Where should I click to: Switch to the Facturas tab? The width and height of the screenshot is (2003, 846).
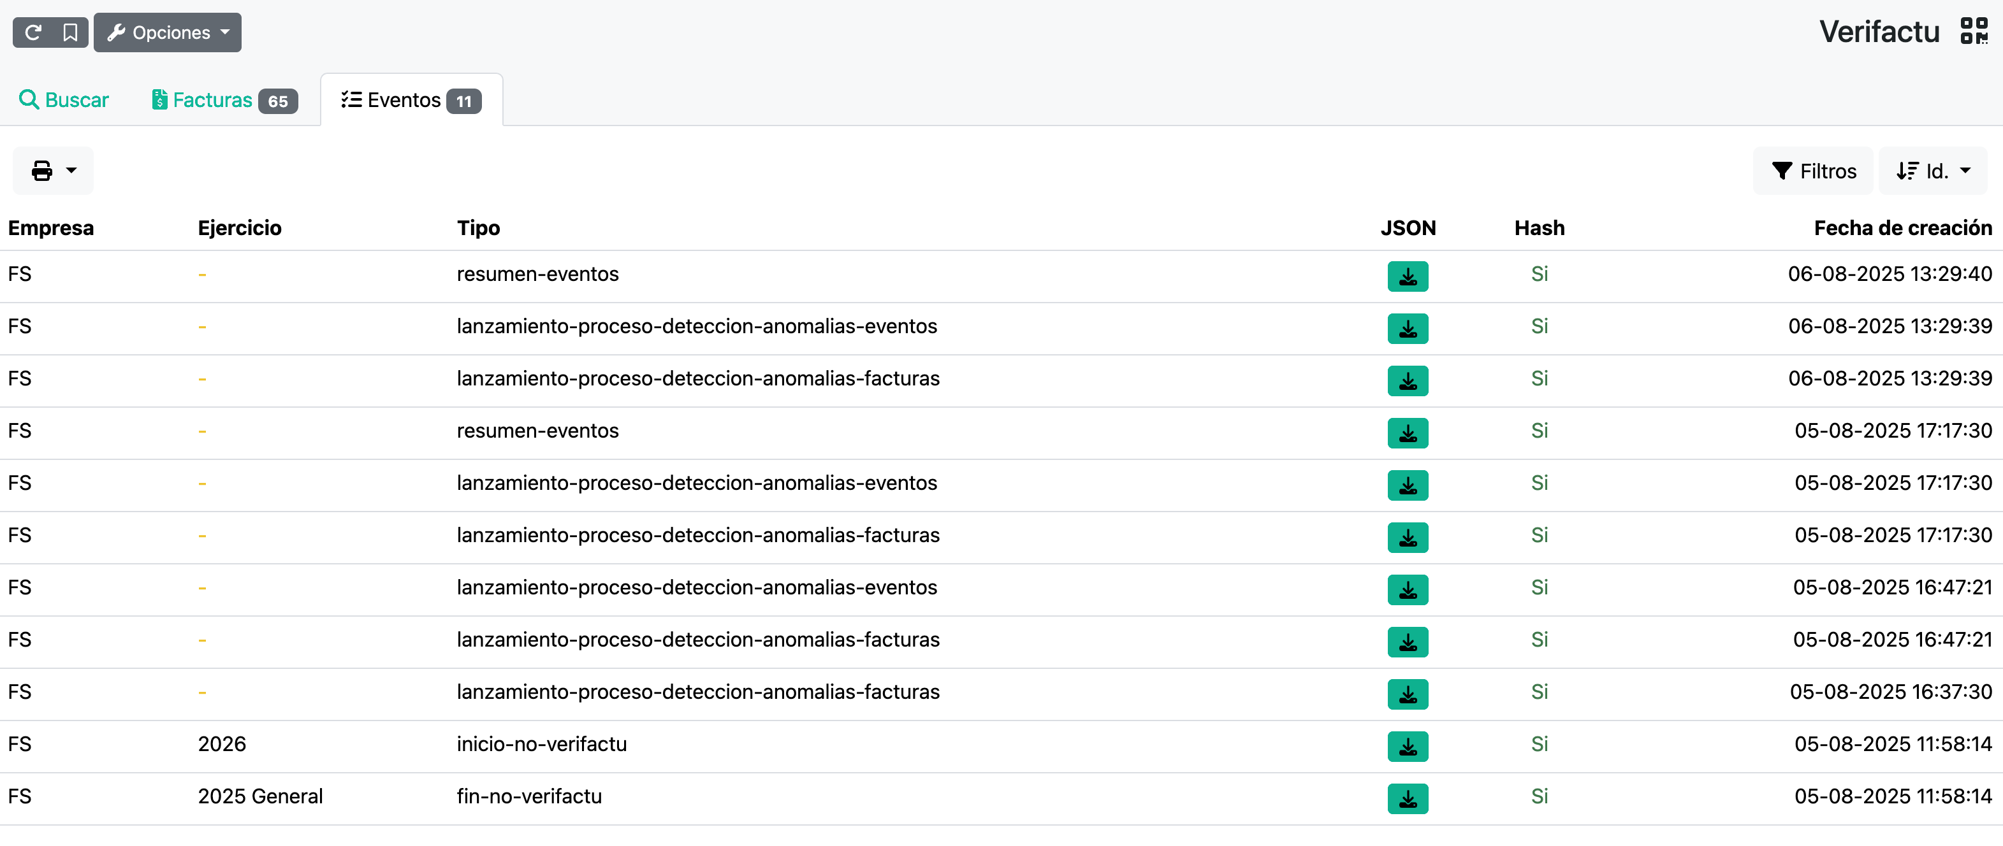[x=224, y=100]
